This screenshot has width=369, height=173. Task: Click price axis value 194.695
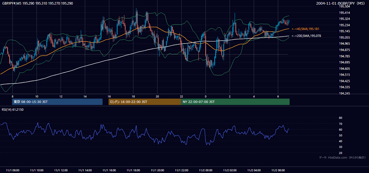coord(344,62)
